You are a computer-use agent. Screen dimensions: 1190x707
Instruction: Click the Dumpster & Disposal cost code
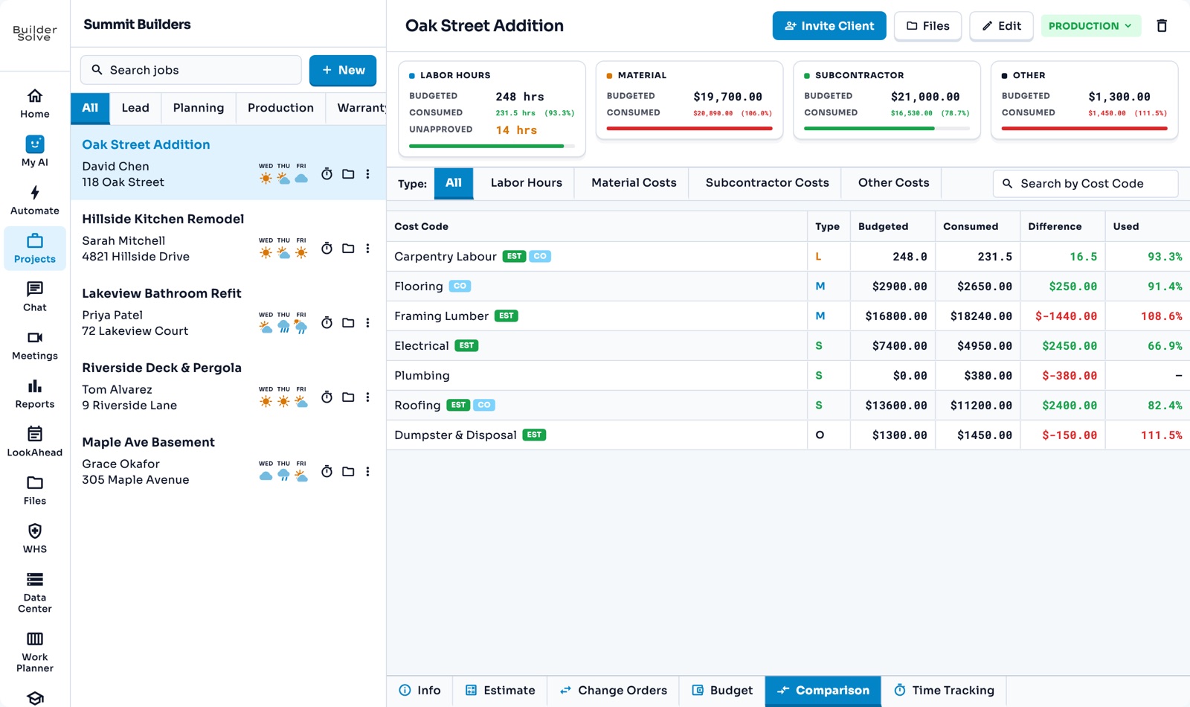pos(455,435)
